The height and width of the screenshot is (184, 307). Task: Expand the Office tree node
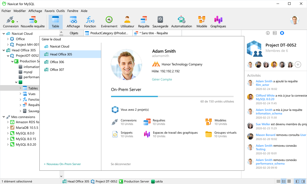coord(8,39)
